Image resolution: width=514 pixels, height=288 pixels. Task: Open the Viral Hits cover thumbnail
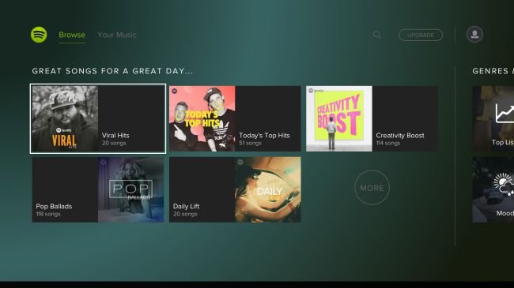point(65,119)
